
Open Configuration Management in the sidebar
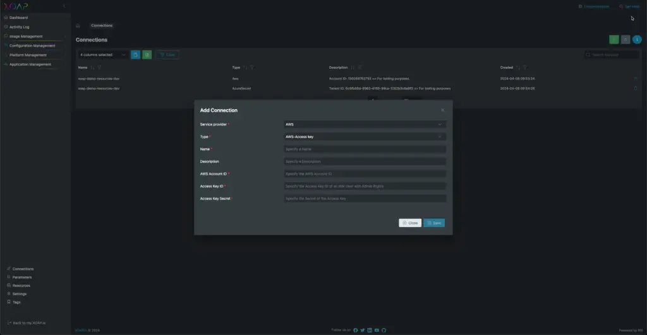tap(32, 45)
